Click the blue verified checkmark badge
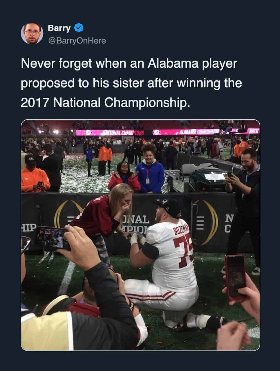Screen dimensions: 280x371 coord(78,28)
